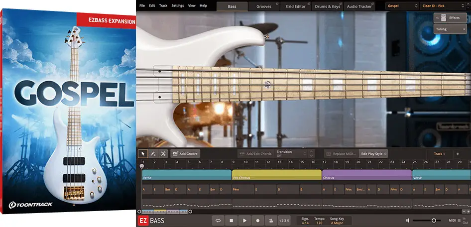The height and width of the screenshot is (227, 471).
Task: Adjust the master volume slider
Action: click(434, 221)
